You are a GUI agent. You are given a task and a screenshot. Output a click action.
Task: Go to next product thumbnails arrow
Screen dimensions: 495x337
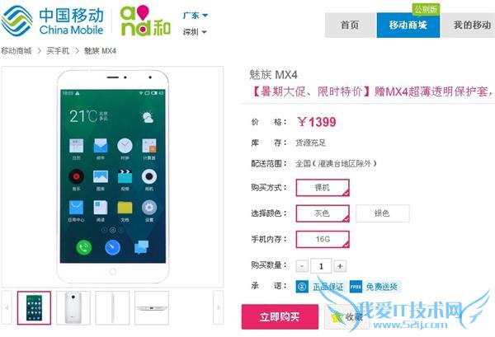[218, 307]
